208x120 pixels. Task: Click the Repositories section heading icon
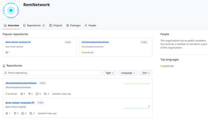tap(4, 66)
